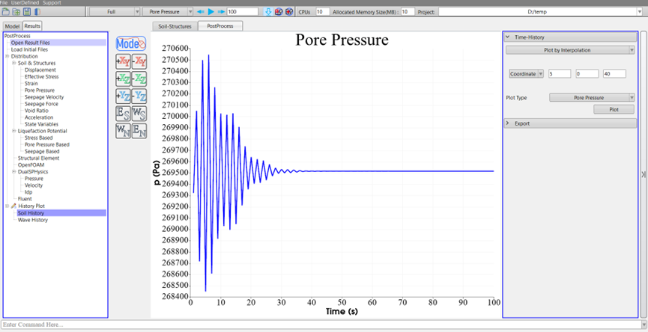Screen dimensions: 648x332
Task: Click the X coordinate field showing 5
Action: click(559, 74)
